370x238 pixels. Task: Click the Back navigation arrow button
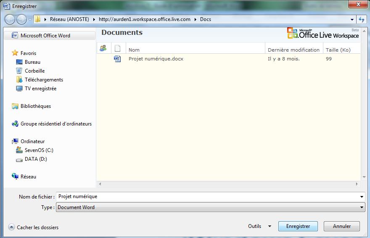tap(10, 19)
